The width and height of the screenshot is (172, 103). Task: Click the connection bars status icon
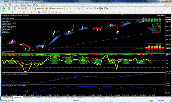151,101
